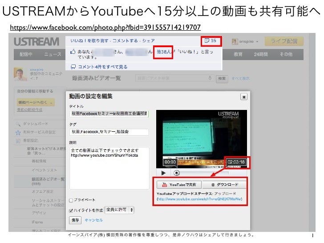Close the 動画の設定を編集 dialog
Screen dimensions: 324x243
click(x=244, y=97)
